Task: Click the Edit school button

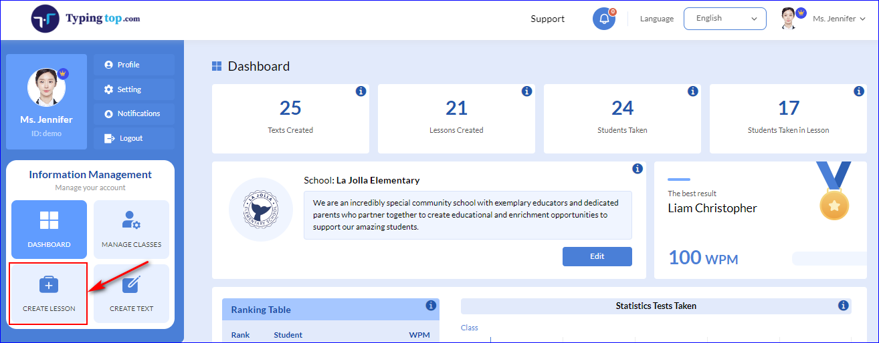Action: pos(597,256)
